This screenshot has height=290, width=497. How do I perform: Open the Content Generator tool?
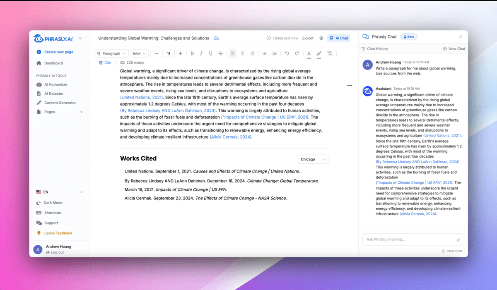56,103
